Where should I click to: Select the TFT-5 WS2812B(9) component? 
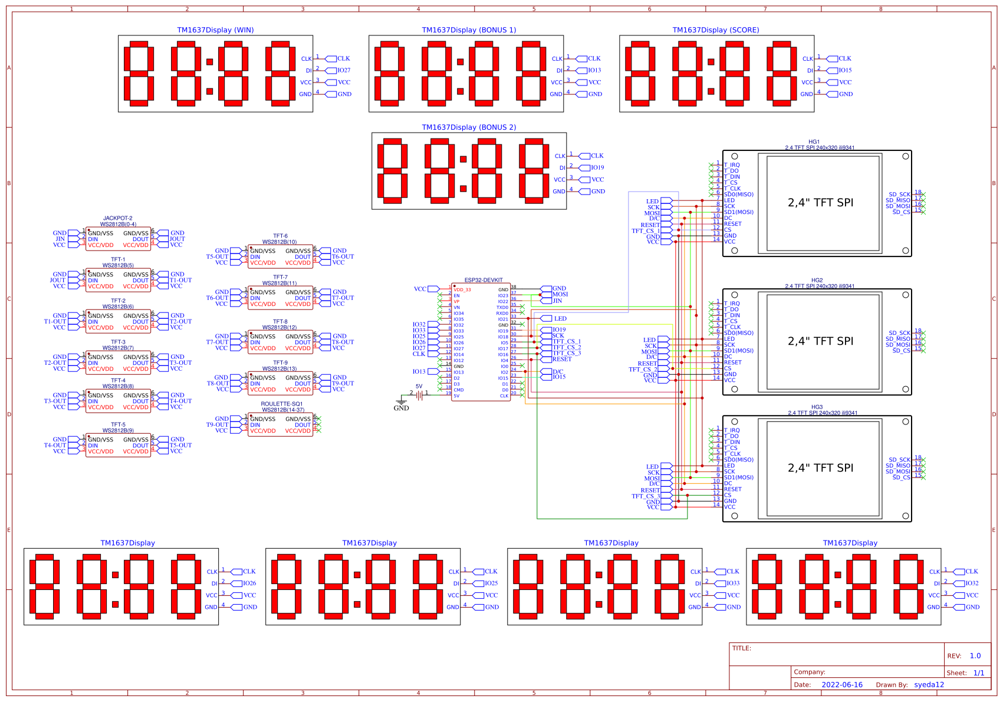click(118, 445)
